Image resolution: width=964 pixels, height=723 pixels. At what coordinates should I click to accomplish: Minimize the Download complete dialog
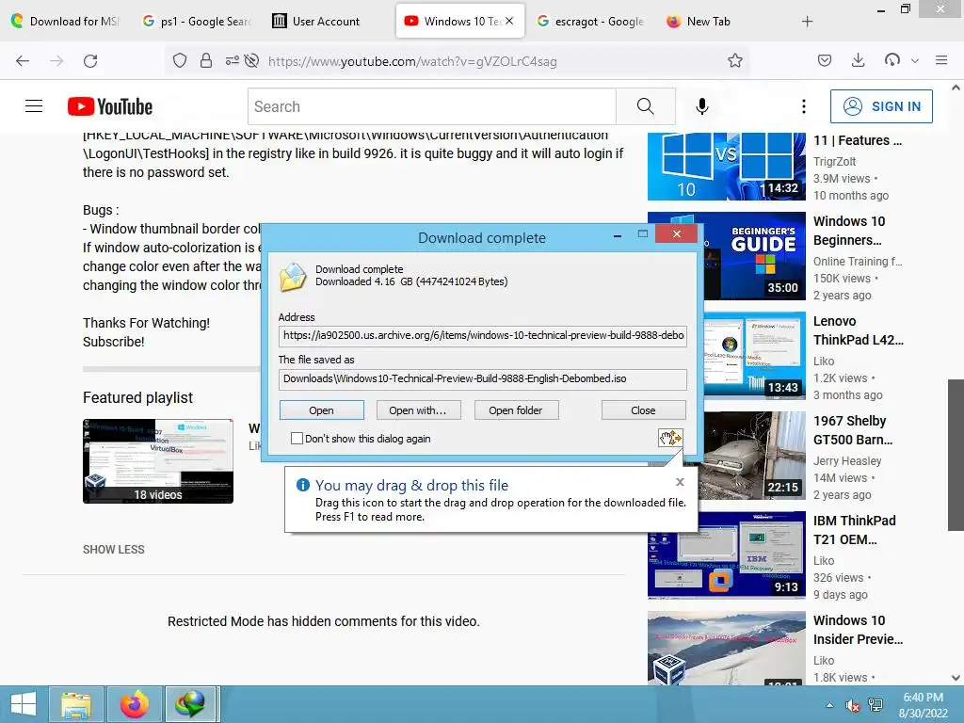(x=618, y=234)
